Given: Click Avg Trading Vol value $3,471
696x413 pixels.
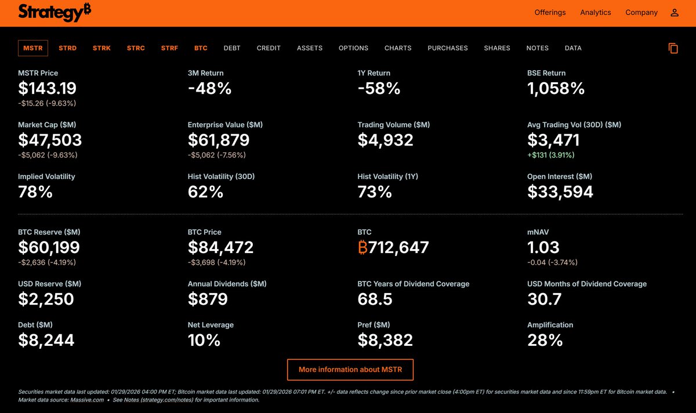Looking at the screenshot, I should point(553,140).
